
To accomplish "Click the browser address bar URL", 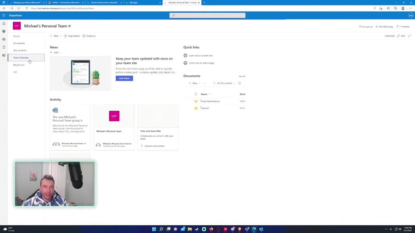I will pyautogui.click(x=62, y=8).
